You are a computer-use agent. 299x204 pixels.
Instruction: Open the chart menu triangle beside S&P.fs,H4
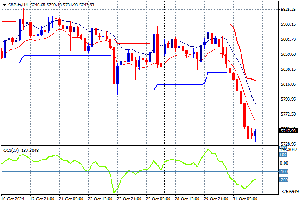tap(4, 5)
